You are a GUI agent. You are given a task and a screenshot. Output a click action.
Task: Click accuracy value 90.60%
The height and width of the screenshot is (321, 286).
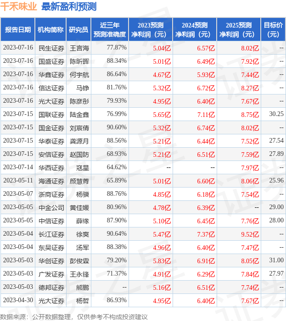pyautogui.click(x=117, y=127)
